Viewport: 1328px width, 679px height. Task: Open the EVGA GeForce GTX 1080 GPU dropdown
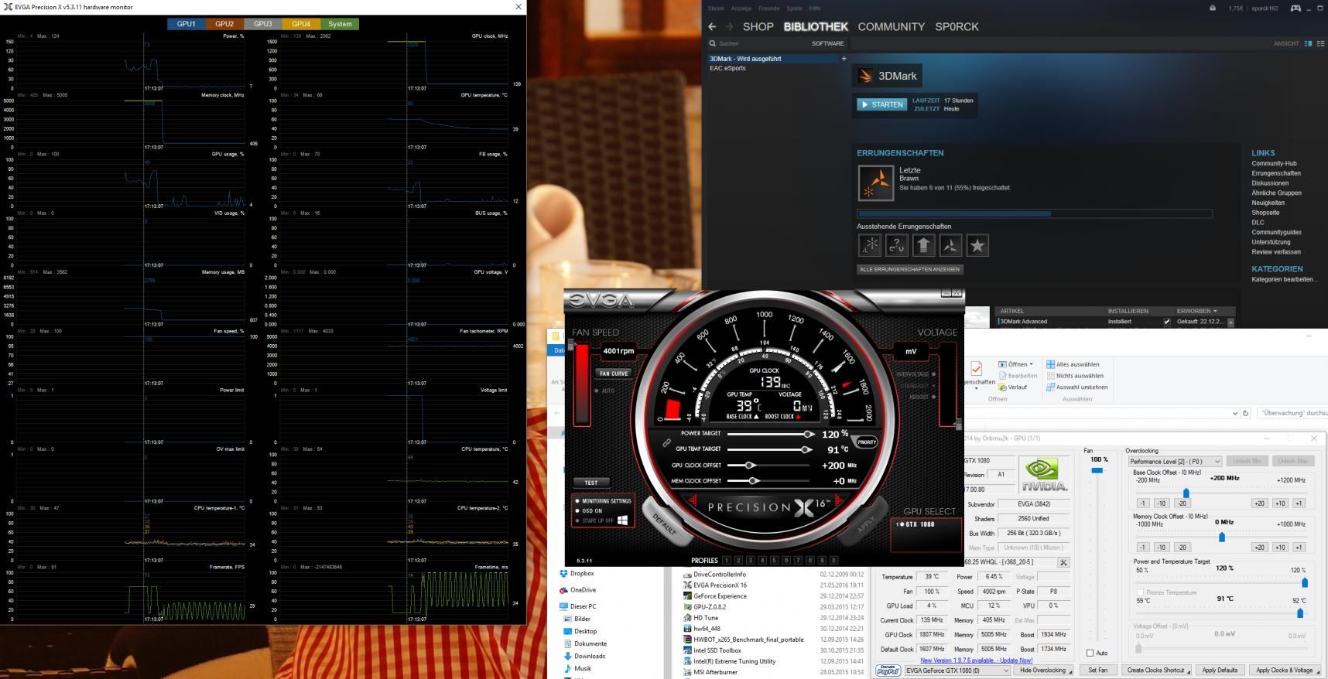[958, 670]
